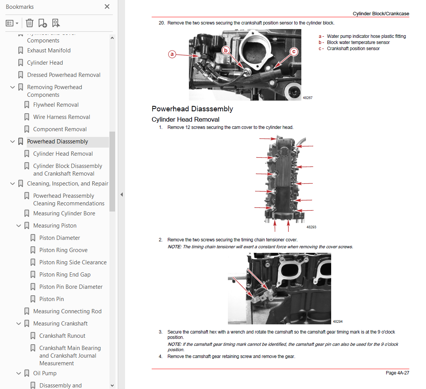Go to Measuring Cylinder Bore bookmark
Image resolution: width=426 pixels, height=389 pixels.
pos(64,214)
